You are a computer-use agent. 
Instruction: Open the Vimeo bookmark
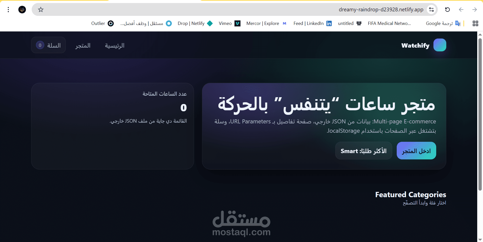(230, 23)
